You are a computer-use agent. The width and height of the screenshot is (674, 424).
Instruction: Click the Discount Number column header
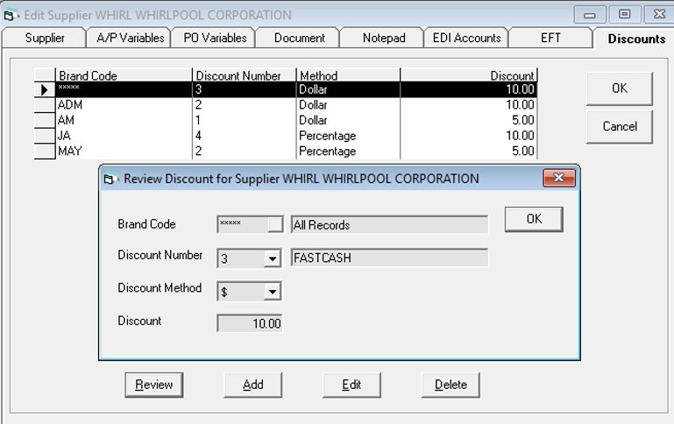[x=245, y=75]
